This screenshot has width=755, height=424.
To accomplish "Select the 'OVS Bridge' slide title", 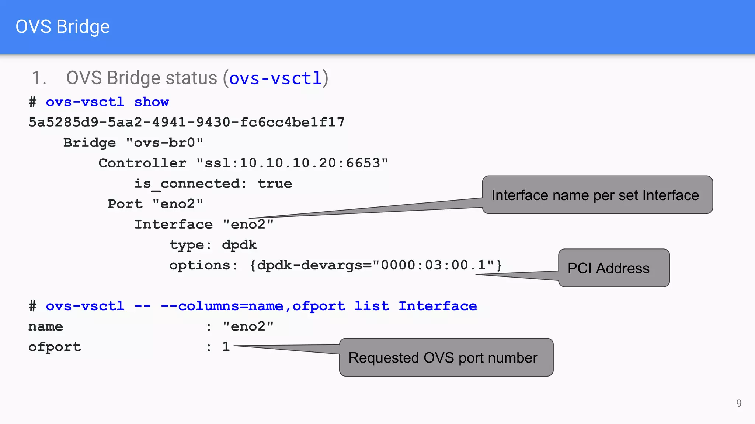I will [x=63, y=27].
